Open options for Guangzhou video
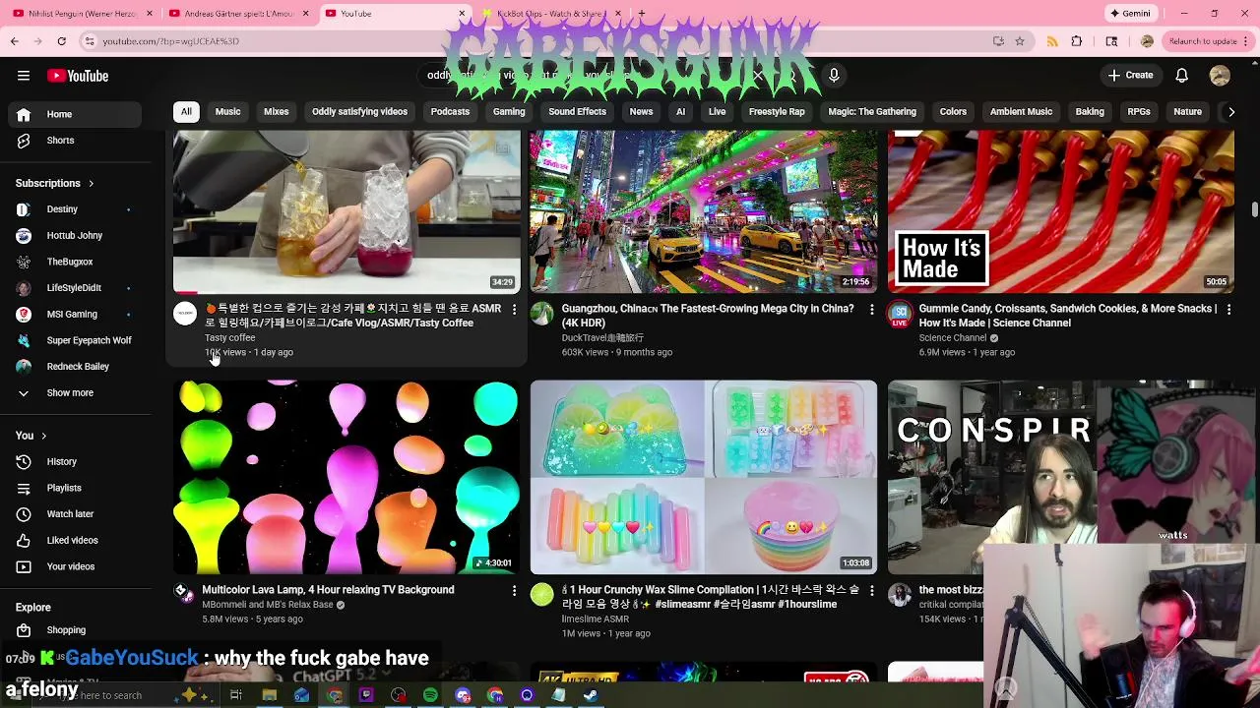Viewport: 1260px width, 708px height. click(x=871, y=310)
